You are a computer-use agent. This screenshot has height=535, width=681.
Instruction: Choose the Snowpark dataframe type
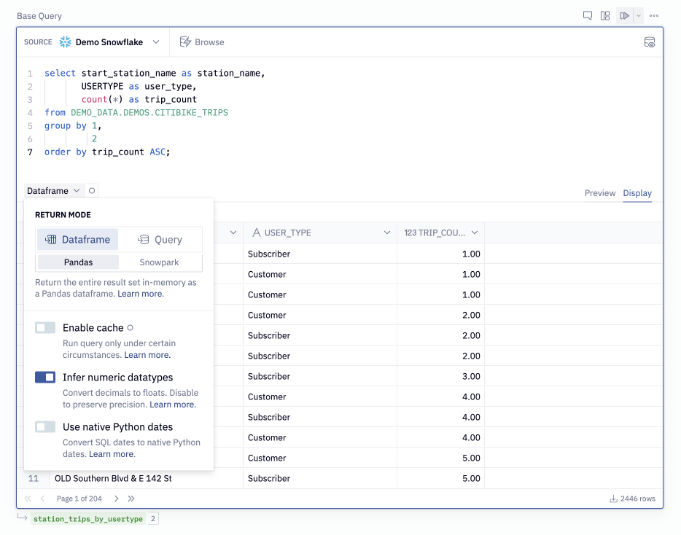(x=159, y=262)
